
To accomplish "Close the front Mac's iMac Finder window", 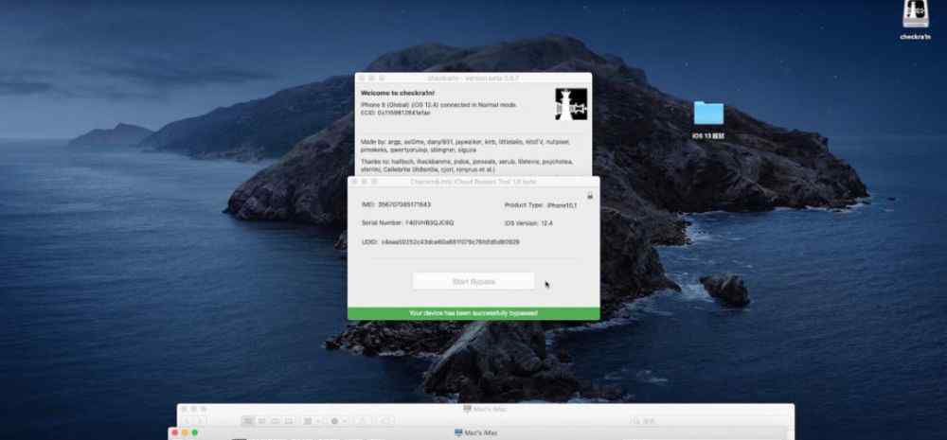I will point(175,432).
